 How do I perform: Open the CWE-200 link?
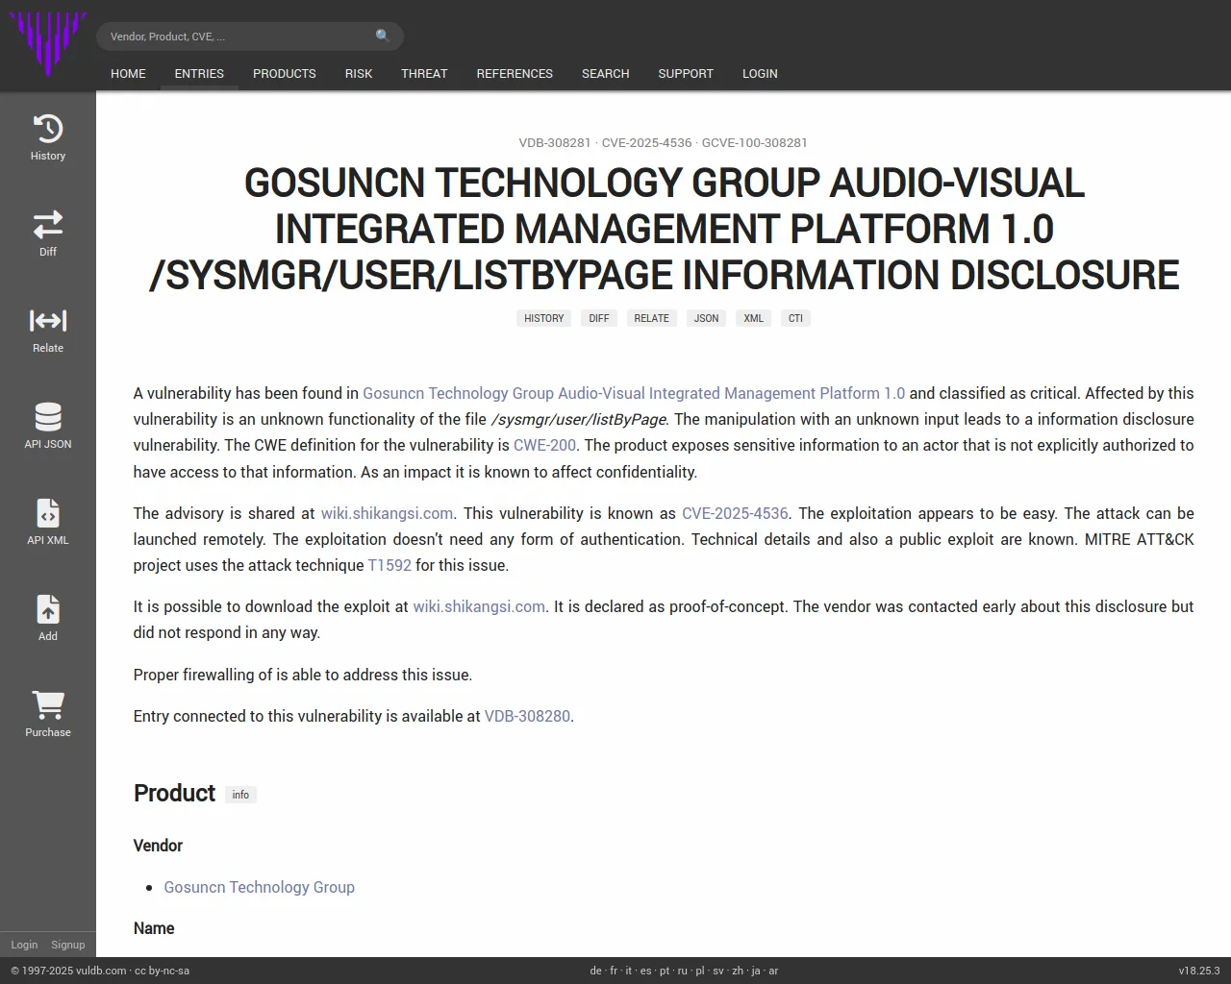pyautogui.click(x=545, y=445)
